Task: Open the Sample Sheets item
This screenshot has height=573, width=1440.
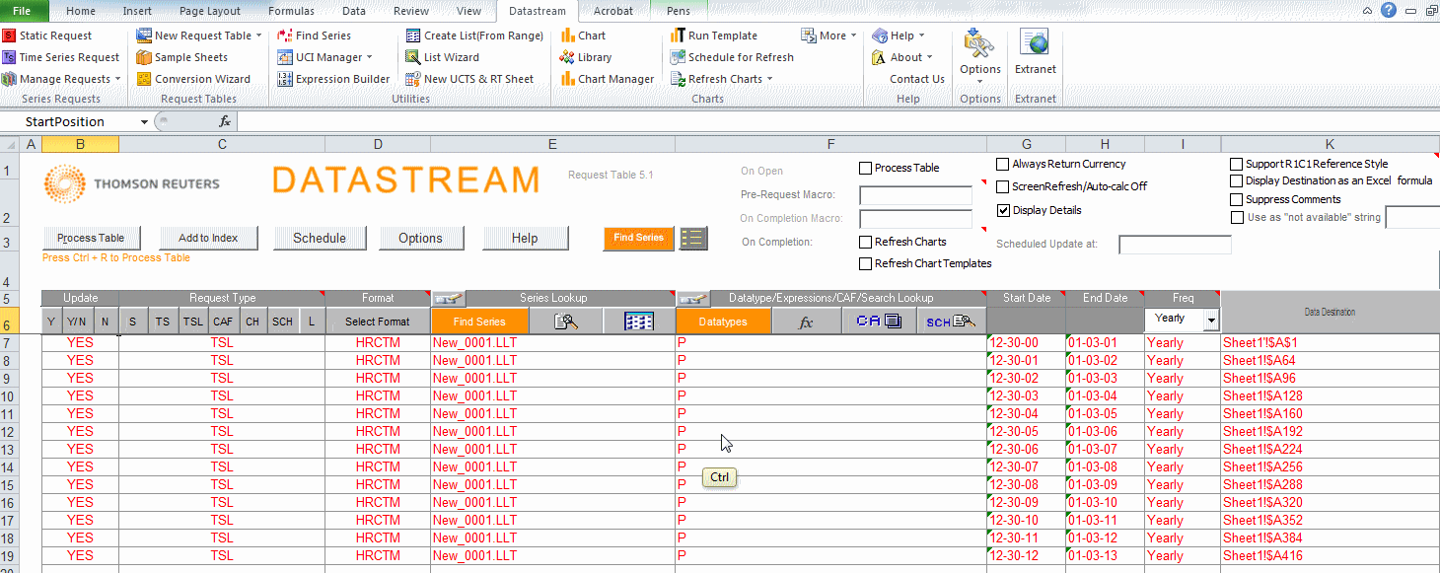Action: tap(182, 57)
